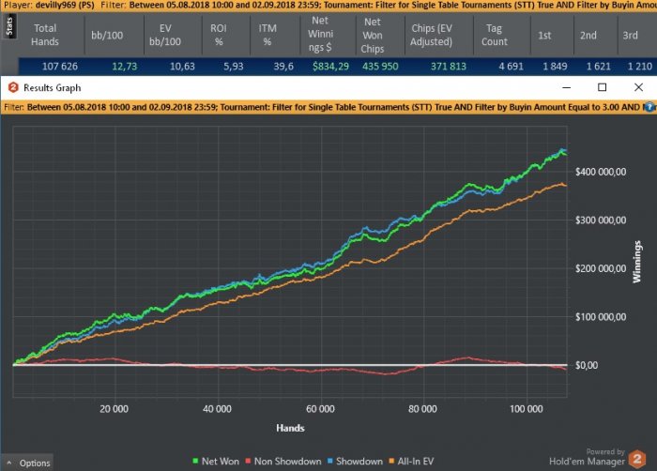Select the $834,29 net winnings cell

click(330, 67)
